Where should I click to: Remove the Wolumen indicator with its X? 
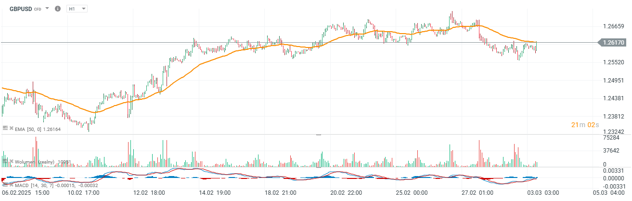coord(12,162)
